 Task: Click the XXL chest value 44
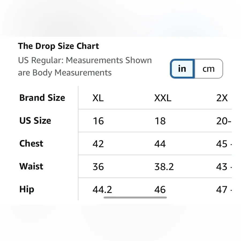pyautogui.click(x=160, y=144)
